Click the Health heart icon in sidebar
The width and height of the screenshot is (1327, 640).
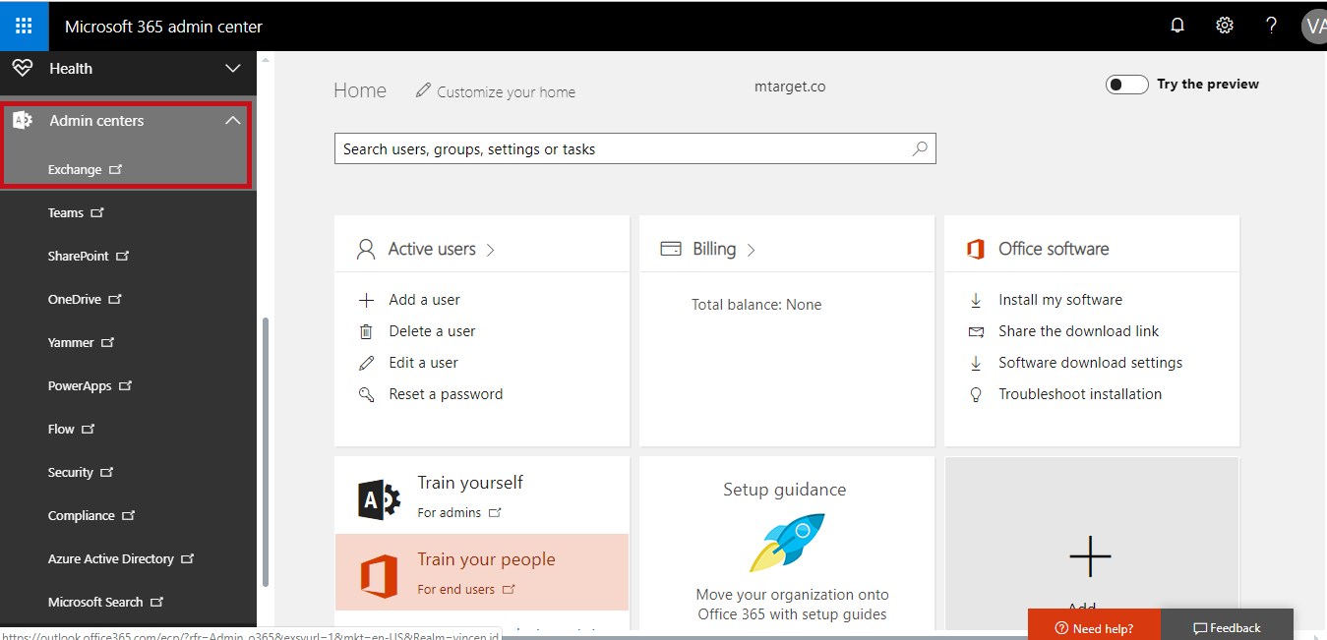pyautogui.click(x=23, y=68)
